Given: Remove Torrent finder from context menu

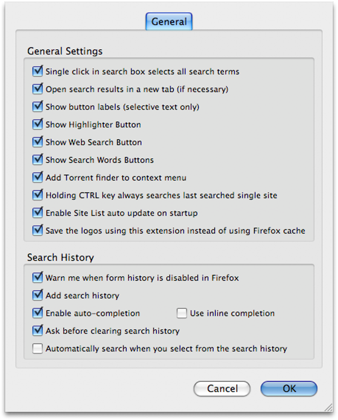Looking at the screenshot, I should tap(37, 177).
